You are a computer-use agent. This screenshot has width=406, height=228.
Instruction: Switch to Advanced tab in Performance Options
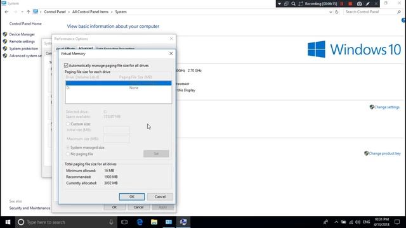(x=86, y=48)
